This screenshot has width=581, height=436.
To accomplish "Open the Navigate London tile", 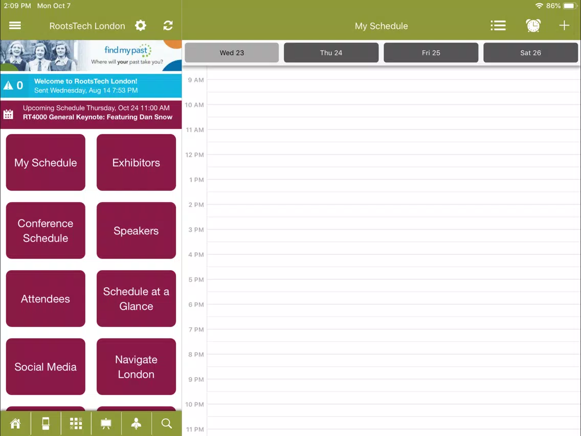I will [137, 367].
